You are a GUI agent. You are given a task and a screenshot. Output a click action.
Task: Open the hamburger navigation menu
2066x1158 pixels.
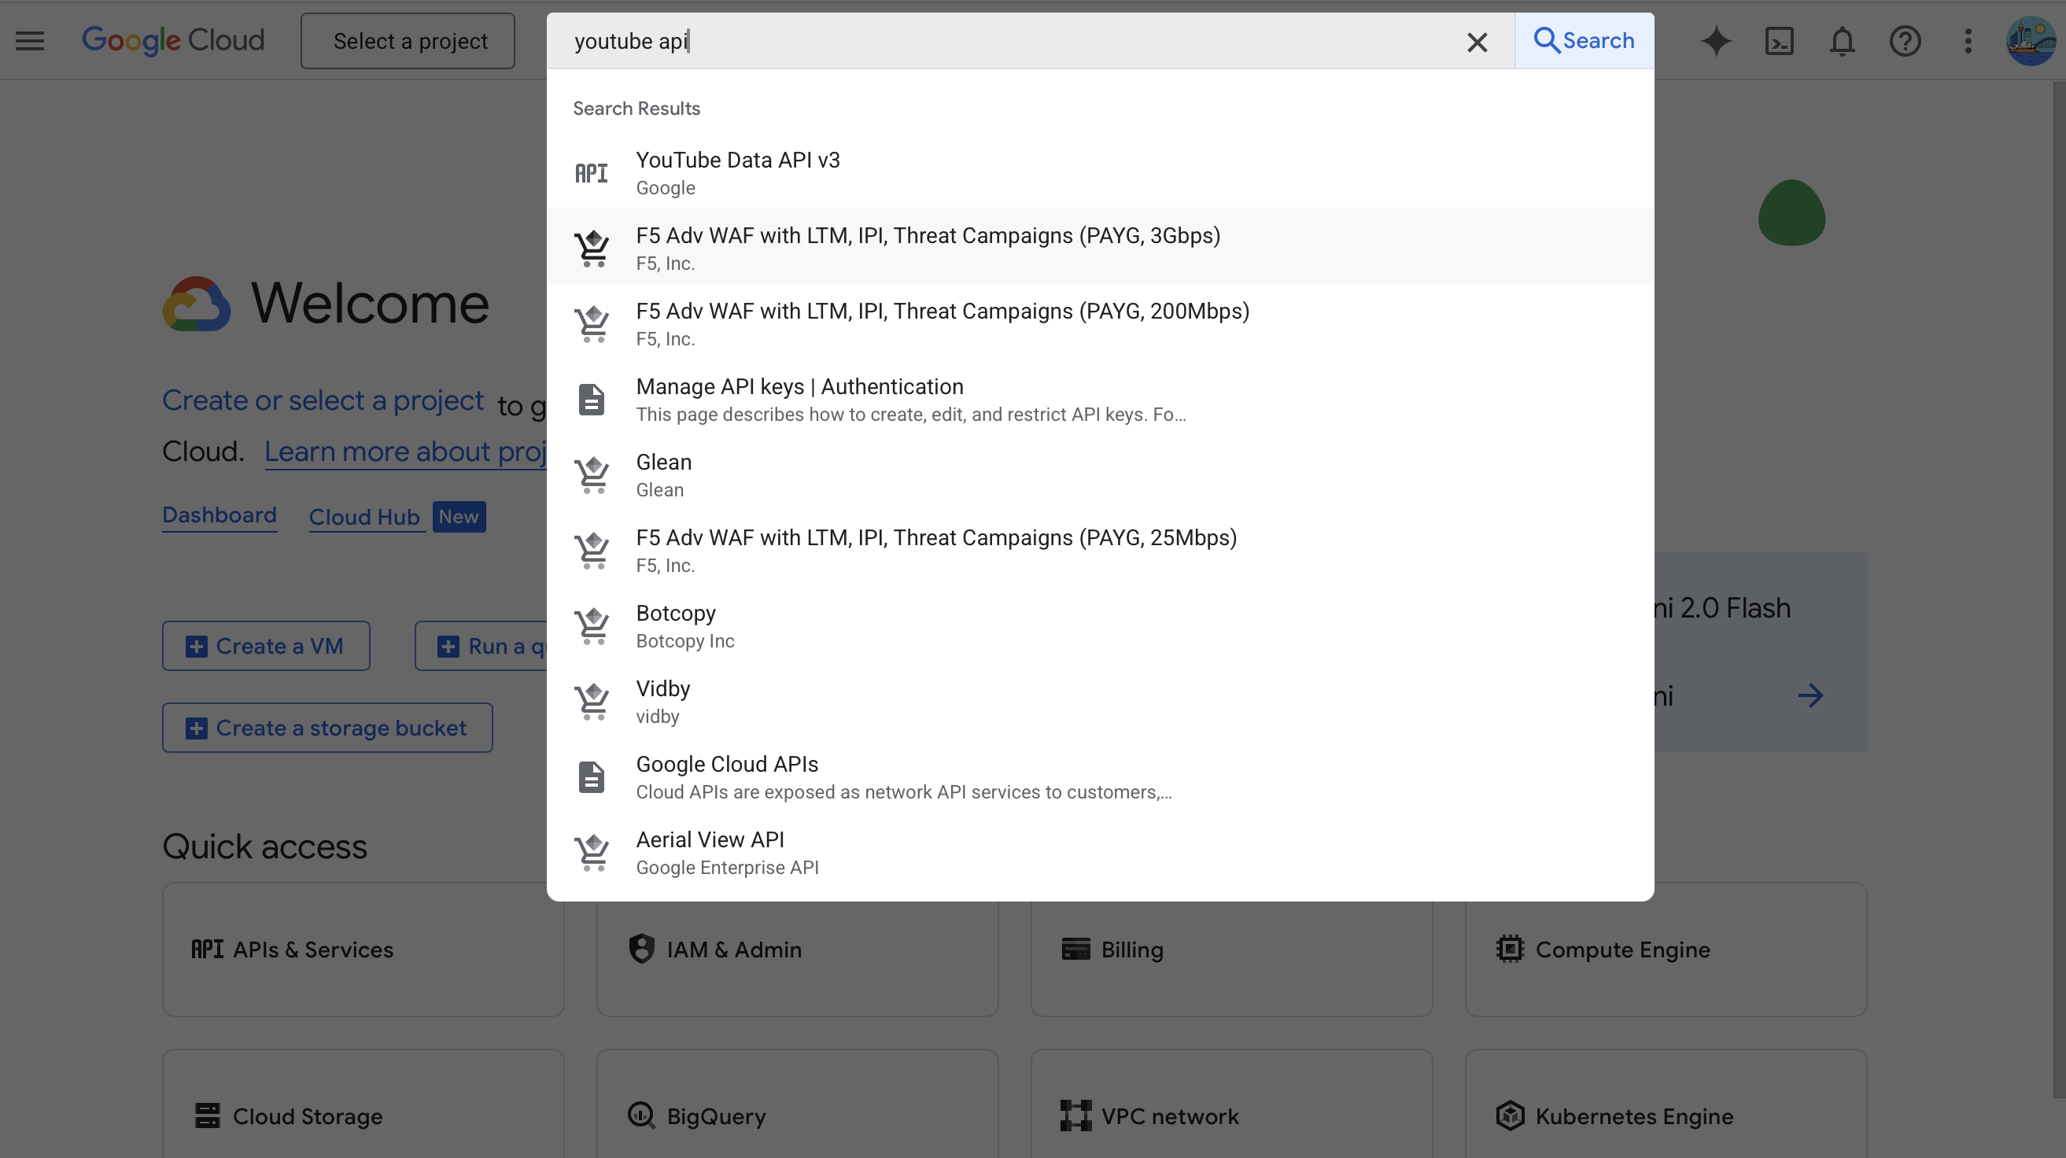pos(30,41)
